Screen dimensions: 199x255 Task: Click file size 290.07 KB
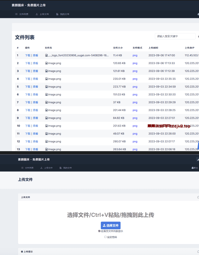tap(119, 141)
